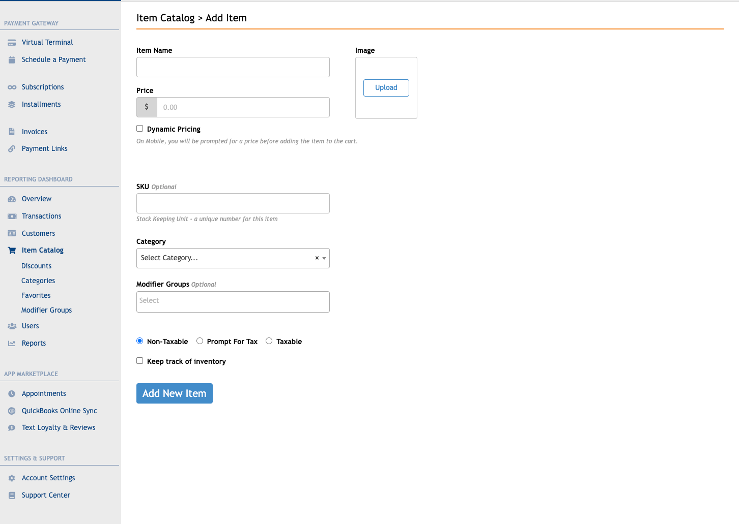Go to Schedule a Payment
The image size is (739, 524).
tap(54, 60)
